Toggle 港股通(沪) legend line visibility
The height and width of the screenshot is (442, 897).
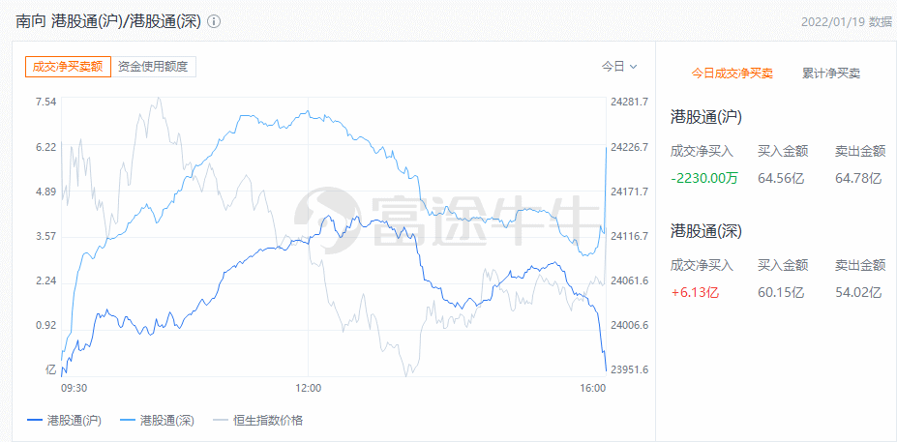tap(64, 420)
